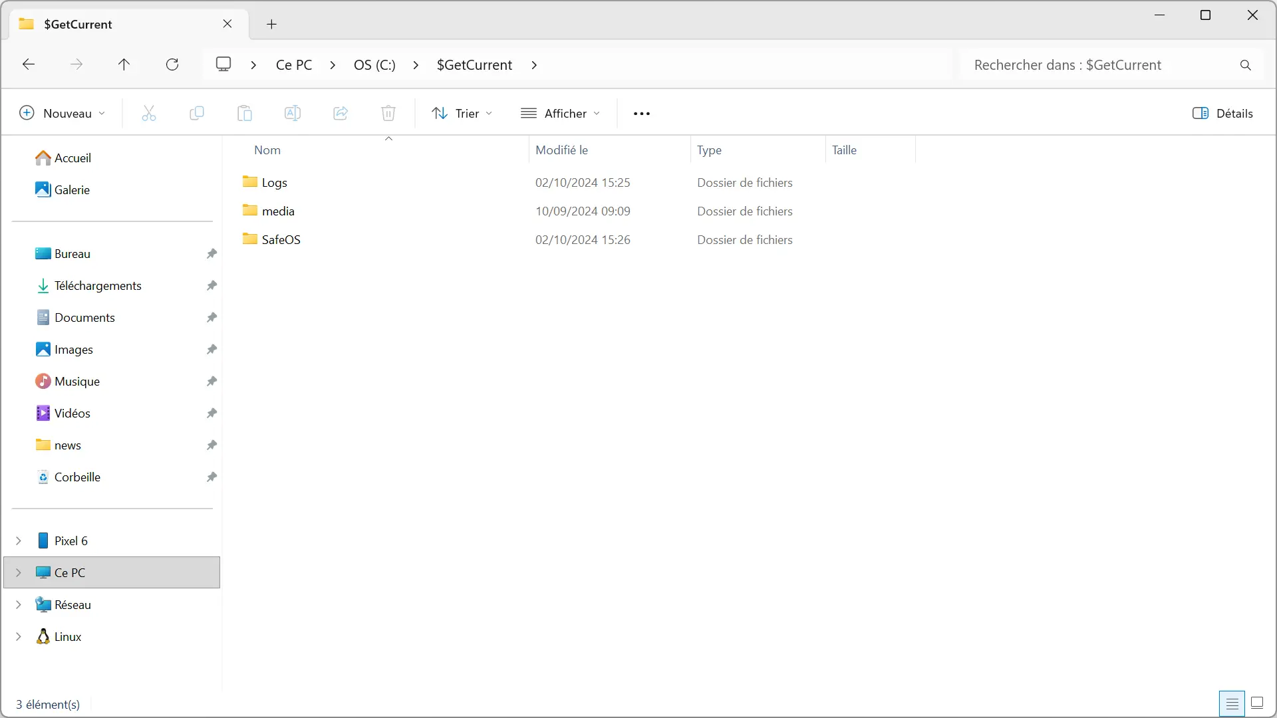Open Musique in the sidebar
The width and height of the screenshot is (1277, 718).
[77, 382]
